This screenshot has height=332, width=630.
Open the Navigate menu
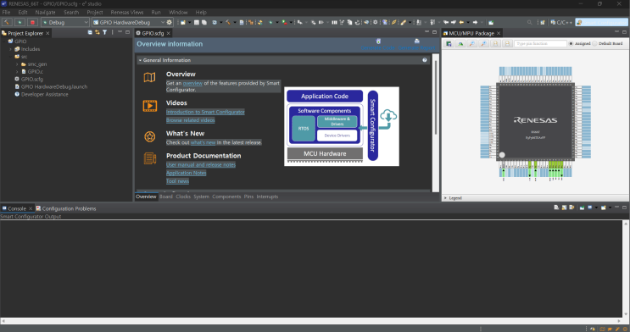(45, 13)
